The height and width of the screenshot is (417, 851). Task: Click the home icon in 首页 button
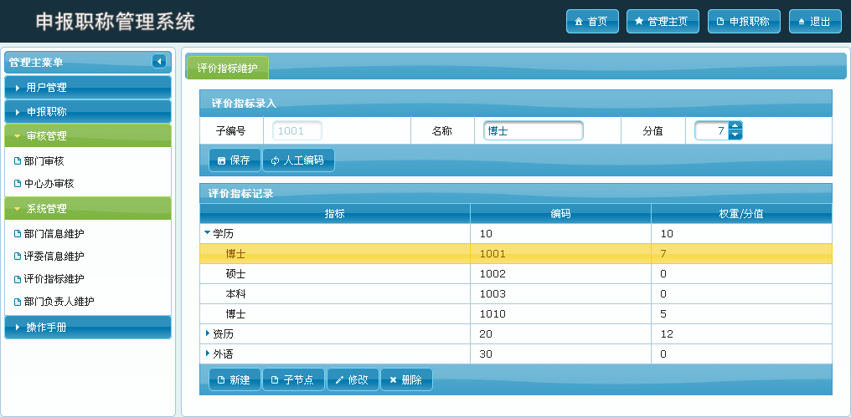click(x=579, y=23)
